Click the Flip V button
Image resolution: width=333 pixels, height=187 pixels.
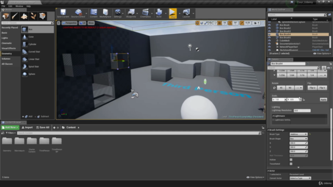[x=322, y=88]
